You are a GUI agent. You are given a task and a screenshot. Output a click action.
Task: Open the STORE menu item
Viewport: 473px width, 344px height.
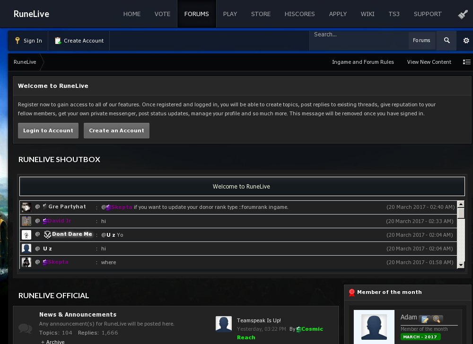(x=261, y=14)
